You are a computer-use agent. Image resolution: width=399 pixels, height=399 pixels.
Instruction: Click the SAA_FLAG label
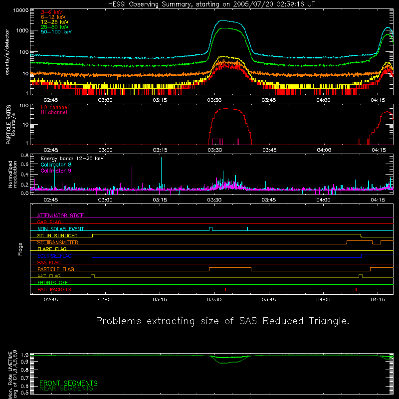pos(49,262)
